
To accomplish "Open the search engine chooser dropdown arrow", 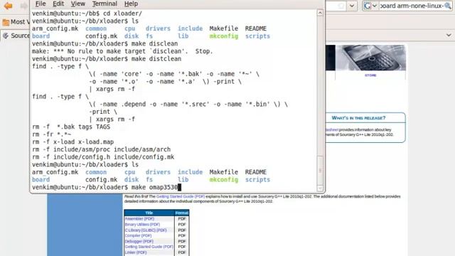I will [375, 6].
